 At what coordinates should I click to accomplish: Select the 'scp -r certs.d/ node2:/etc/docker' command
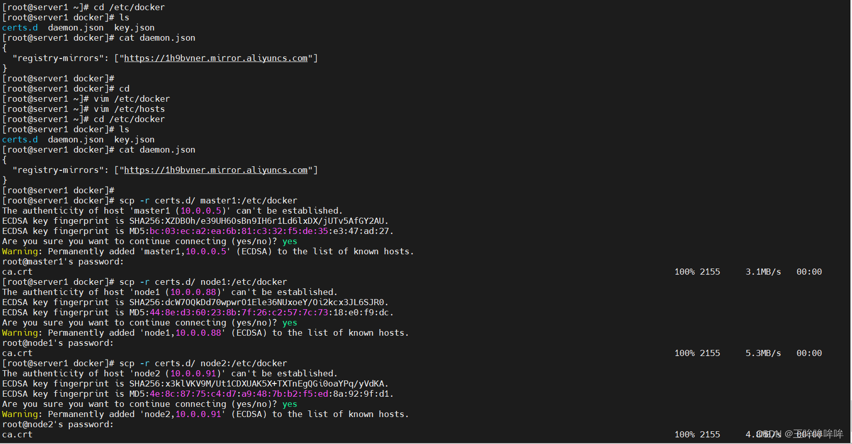click(x=203, y=364)
